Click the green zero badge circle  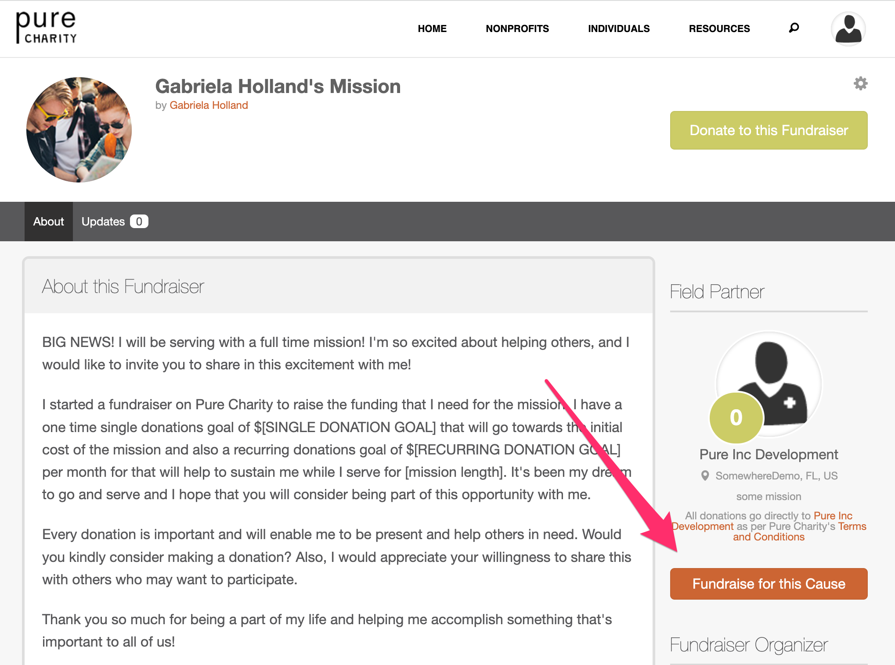[736, 418]
